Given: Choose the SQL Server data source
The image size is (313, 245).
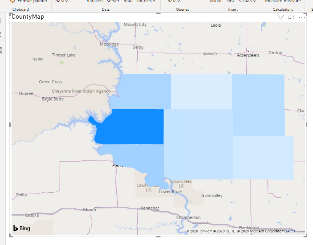Looking at the screenshot, I should [x=113, y=2].
